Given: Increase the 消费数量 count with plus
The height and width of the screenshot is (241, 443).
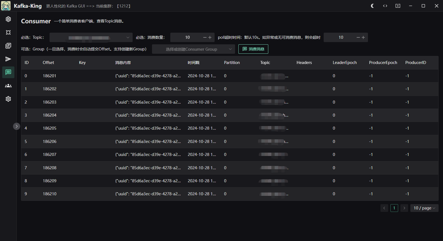Looking at the screenshot, I should pos(210,37).
